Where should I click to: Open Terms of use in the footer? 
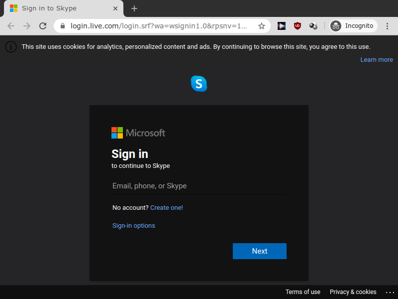(x=303, y=292)
